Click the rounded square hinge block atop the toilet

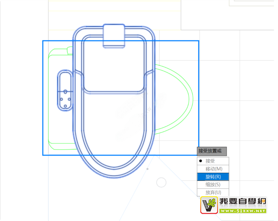pos(114,35)
